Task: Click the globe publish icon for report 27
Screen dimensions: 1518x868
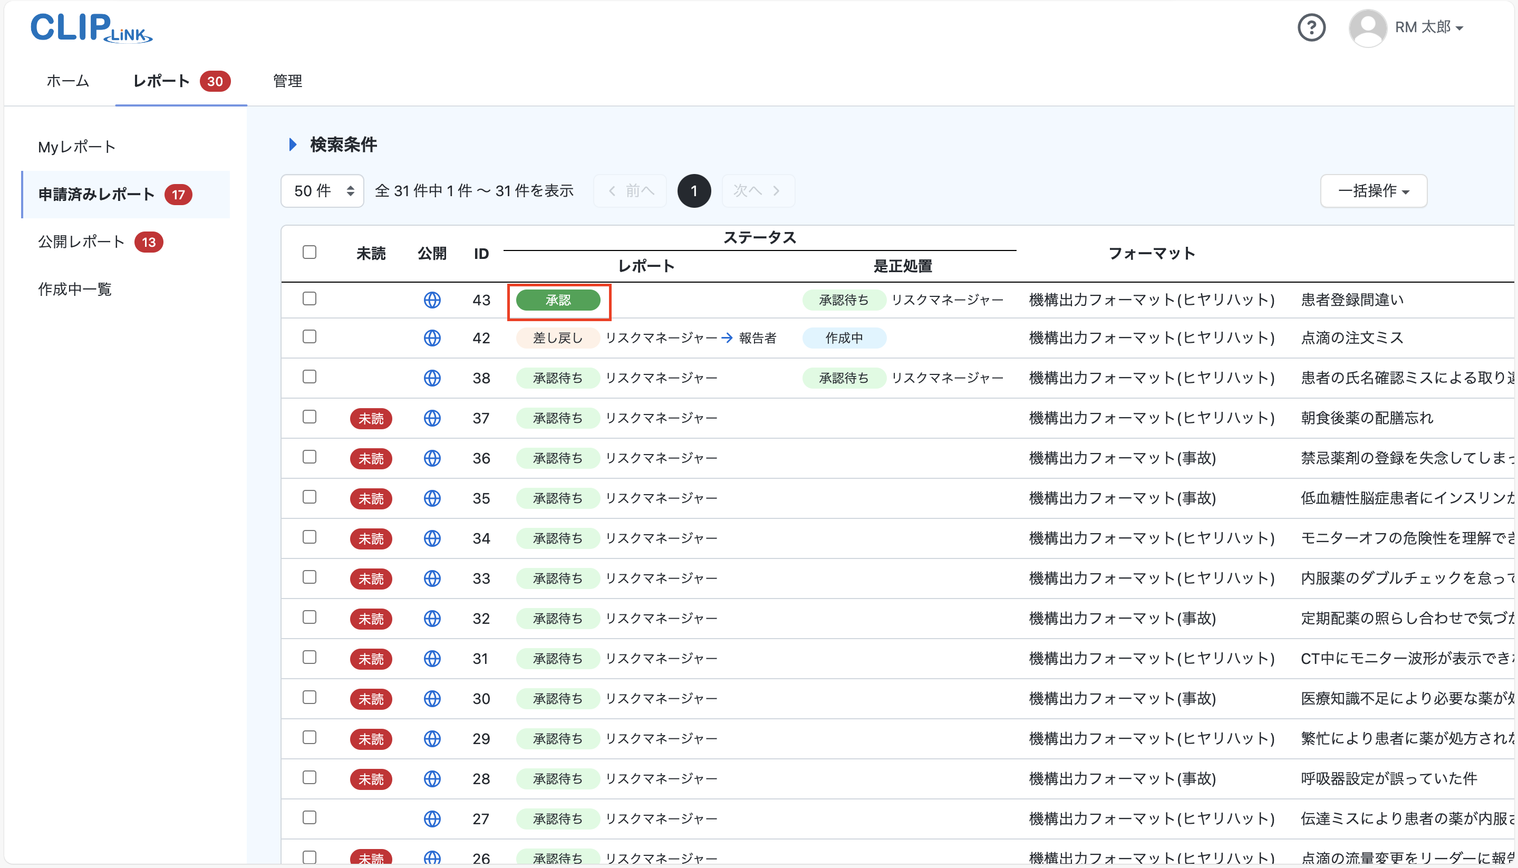Action: coord(432,818)
